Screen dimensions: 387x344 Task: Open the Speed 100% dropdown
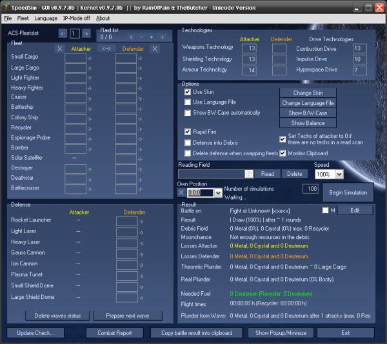click(x=339, y=174)
